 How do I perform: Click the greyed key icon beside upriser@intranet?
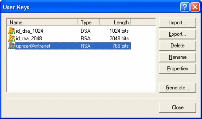(x=11, y=46)
